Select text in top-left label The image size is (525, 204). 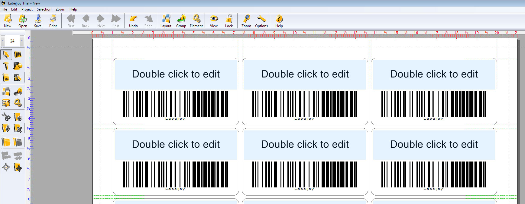176,74
